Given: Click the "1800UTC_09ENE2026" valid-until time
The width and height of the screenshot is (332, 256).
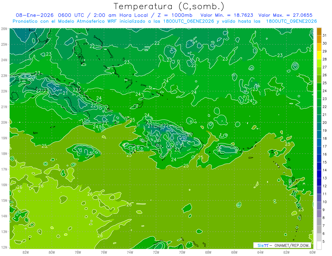Looking at the screenshot, I should [x=291, y=21].
